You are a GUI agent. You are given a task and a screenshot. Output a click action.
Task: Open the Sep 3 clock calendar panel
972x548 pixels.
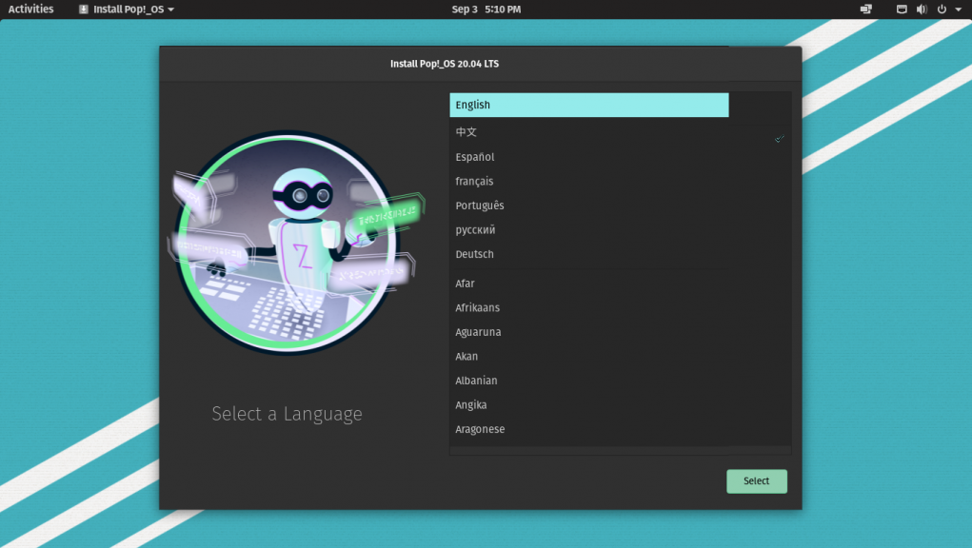tap(486, 10)
